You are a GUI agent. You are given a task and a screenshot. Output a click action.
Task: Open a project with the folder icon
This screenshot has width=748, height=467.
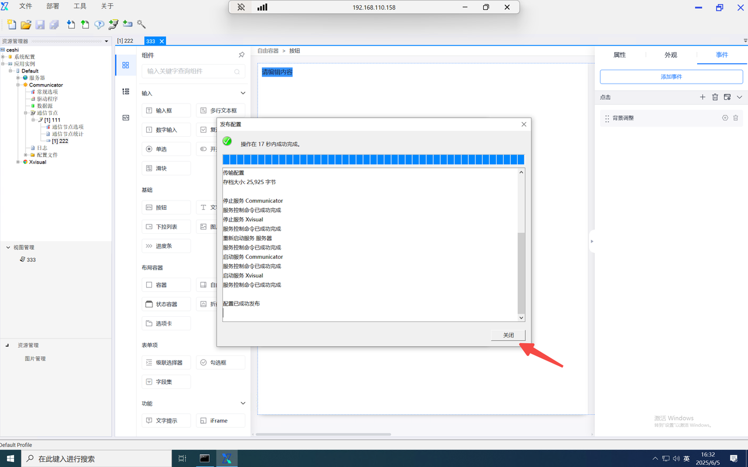pyautogui.click(x=26, y=25)
